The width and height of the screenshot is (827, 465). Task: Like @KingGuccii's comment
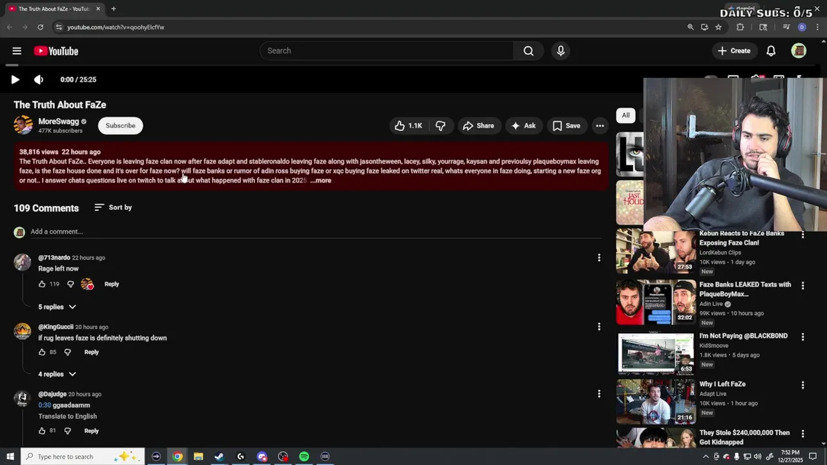42,353
